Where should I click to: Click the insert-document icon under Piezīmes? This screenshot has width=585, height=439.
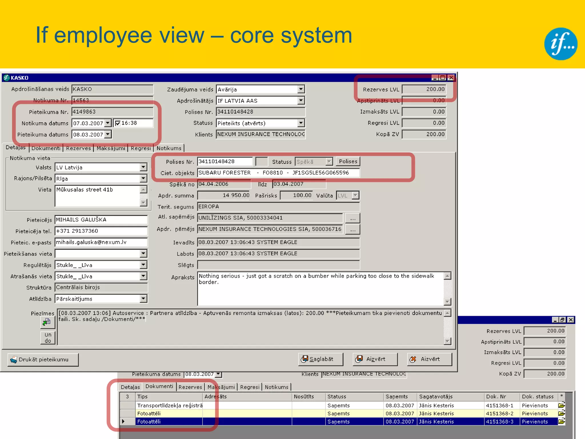tap(47, 322)
